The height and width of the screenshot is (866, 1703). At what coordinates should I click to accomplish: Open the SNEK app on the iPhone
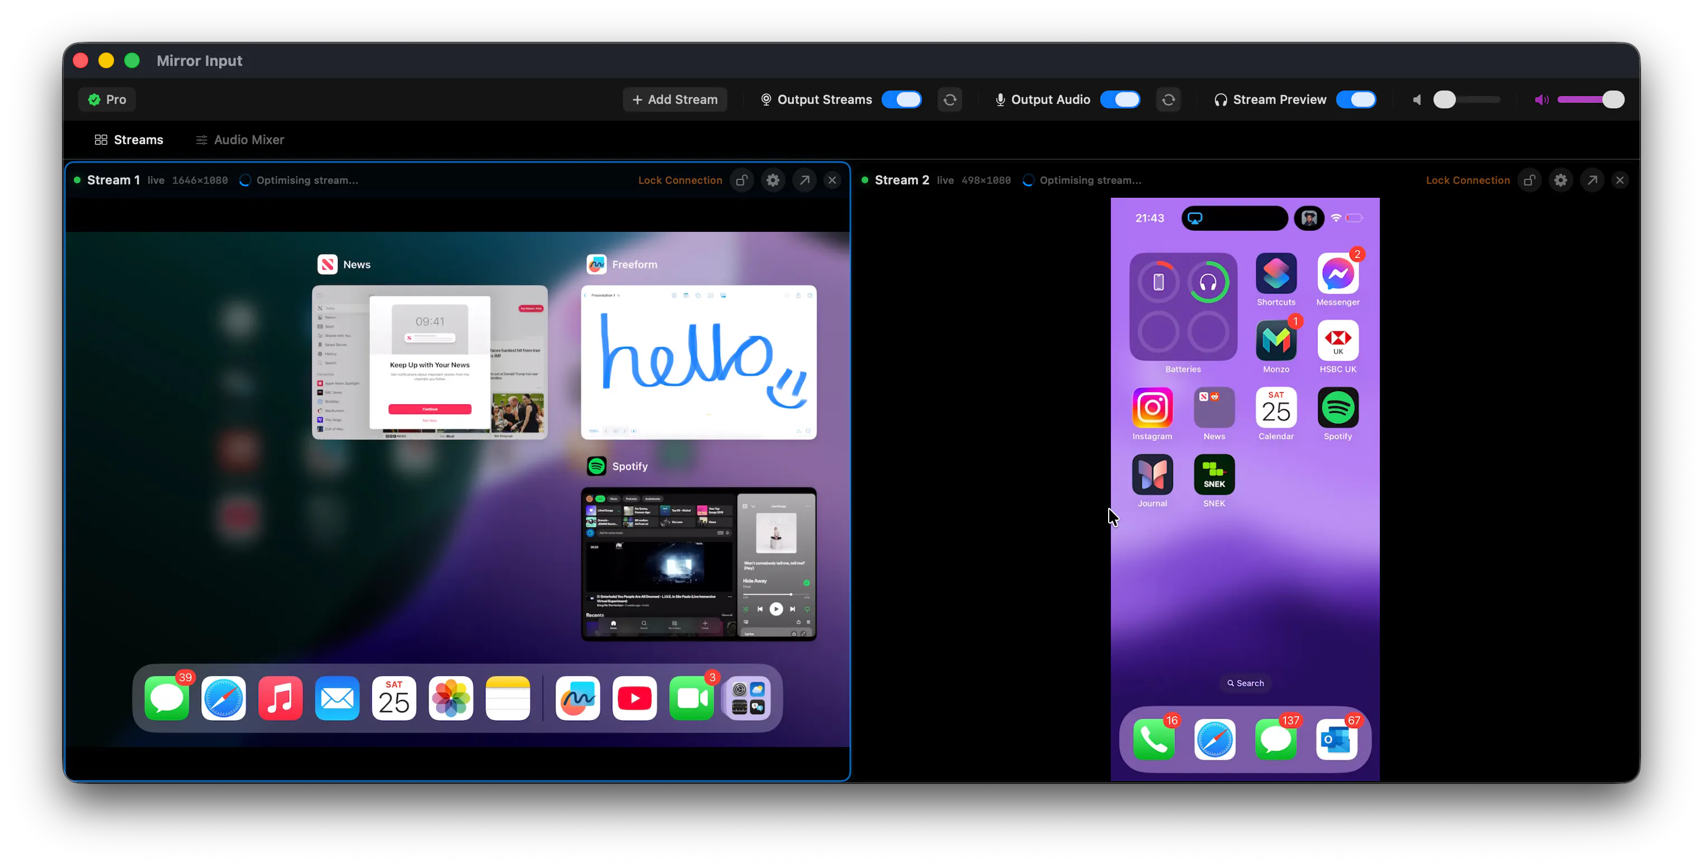1214,475
